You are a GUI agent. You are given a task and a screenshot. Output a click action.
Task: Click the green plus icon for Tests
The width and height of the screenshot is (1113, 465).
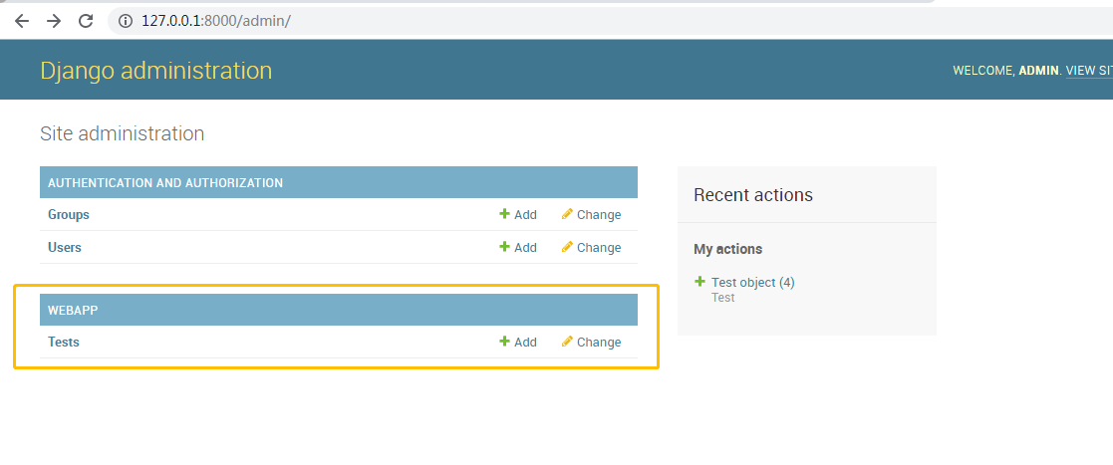coord(504,342)
